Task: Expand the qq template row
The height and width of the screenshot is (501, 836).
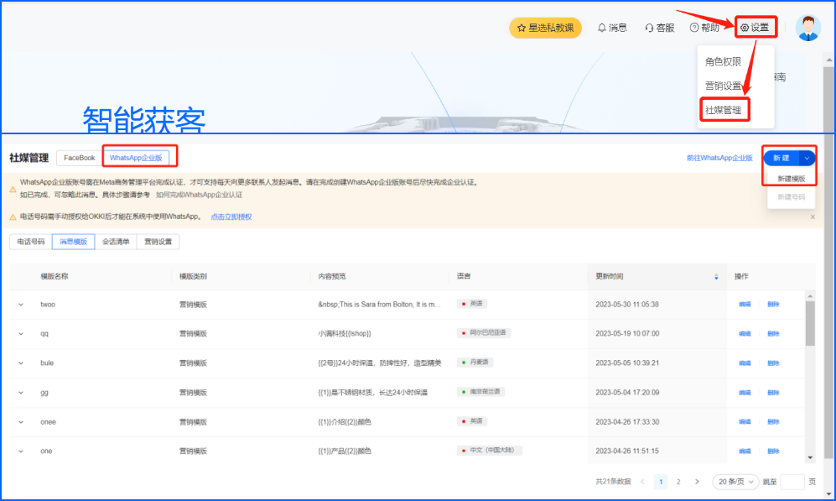Action: point(21,334)
